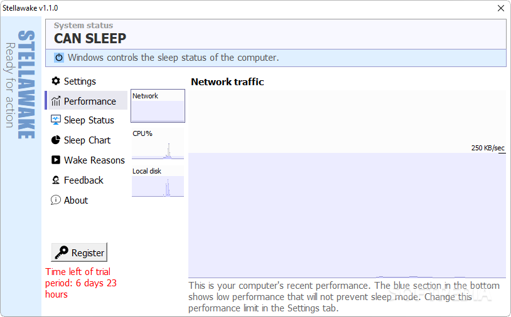Viewport: 511px width, 317px height.
Task: Click the 250 KB/sec limit marker
Action: (488, 148)
